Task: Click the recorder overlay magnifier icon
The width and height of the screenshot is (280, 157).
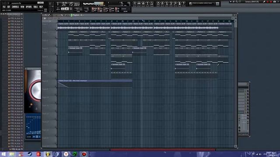Action: (237, 2)
